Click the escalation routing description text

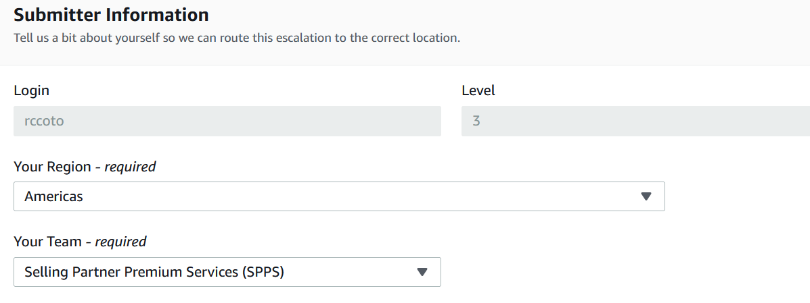pos(237,38)
